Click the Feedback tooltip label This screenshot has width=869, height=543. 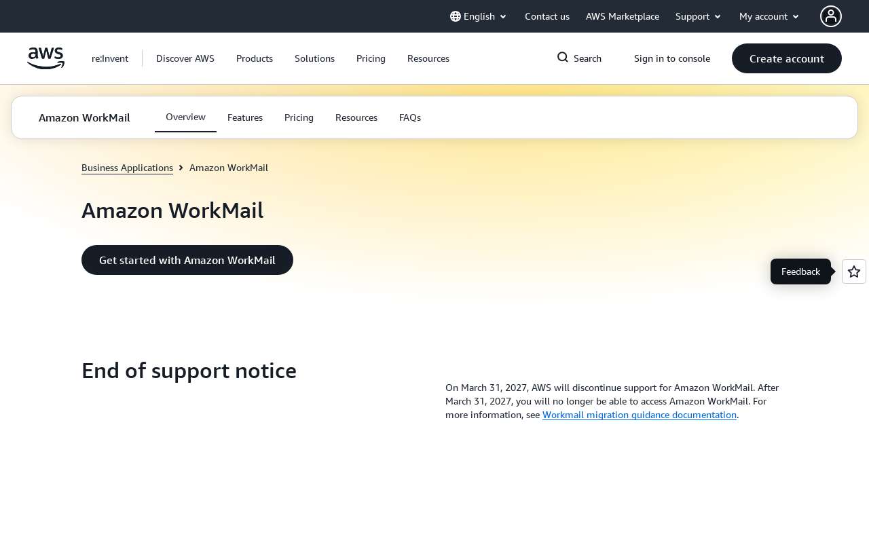pos(800,271)
